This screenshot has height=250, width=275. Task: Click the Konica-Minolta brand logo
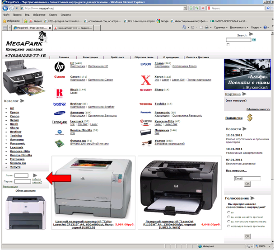(60, 132)
